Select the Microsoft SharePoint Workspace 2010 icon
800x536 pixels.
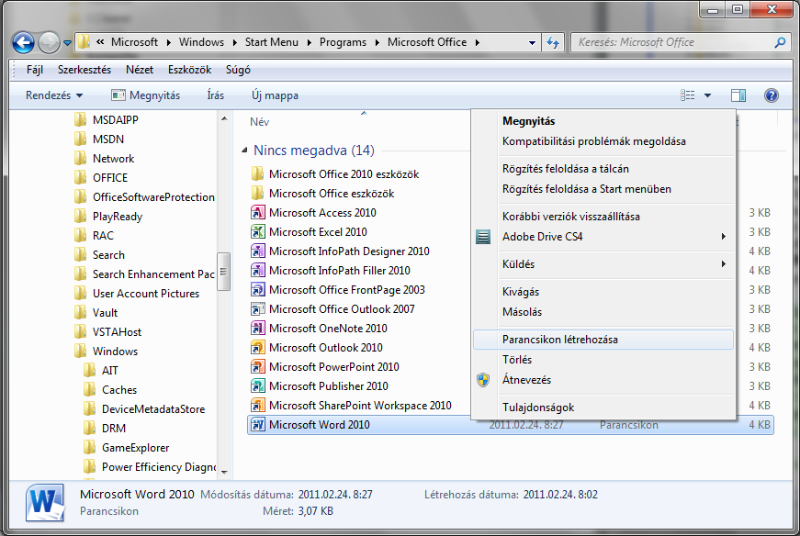pos(258,406)
